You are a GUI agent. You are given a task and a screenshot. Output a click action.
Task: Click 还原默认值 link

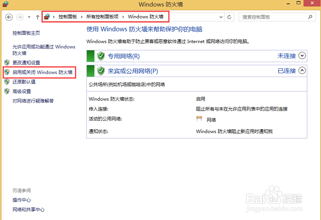tap(24, 82)
